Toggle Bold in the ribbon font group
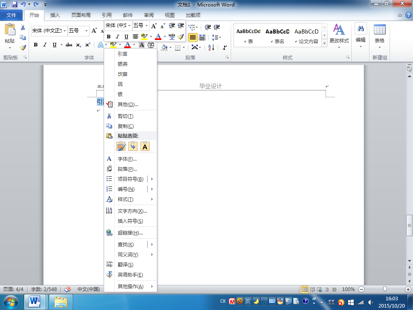Image resolution: width=413 pixels, height=310 pixels. [x=35, y=45]
